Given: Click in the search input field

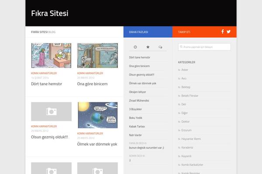Looking at the screenshot, I should click(x=204, y=47).
